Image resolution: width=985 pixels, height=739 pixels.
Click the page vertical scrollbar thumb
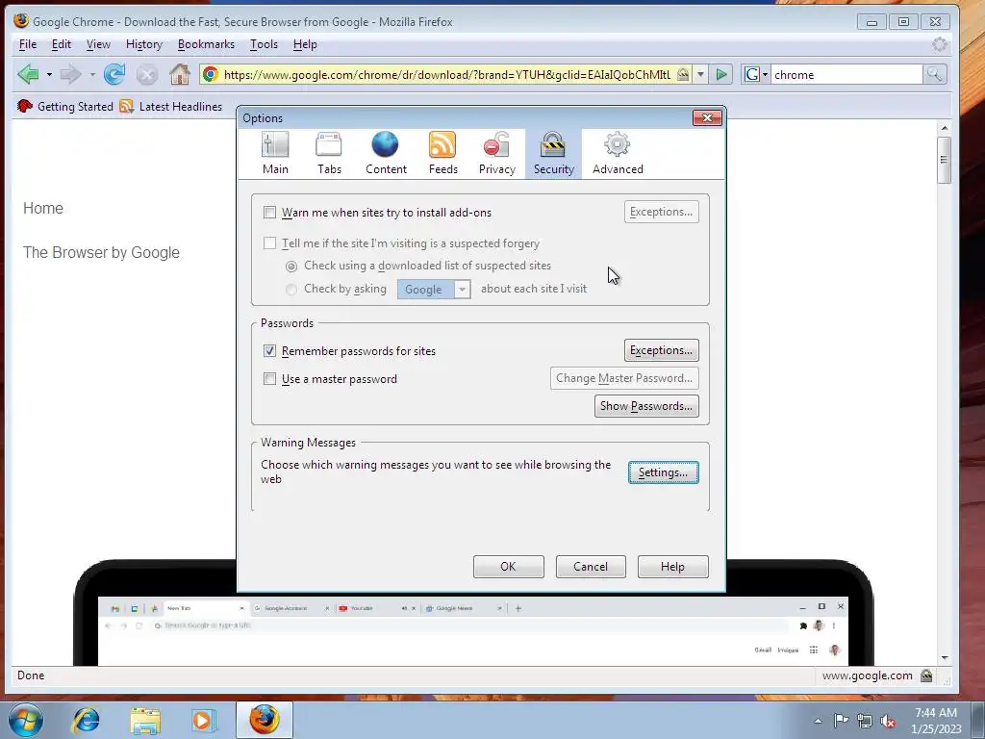(x=944, y=160)
